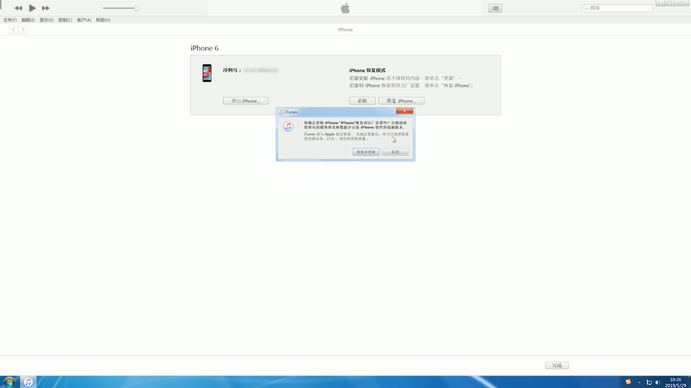This screenshot has width=691, height=388.
Task: Click the iPhone device thumbnail image
Action: click(207, 73)
